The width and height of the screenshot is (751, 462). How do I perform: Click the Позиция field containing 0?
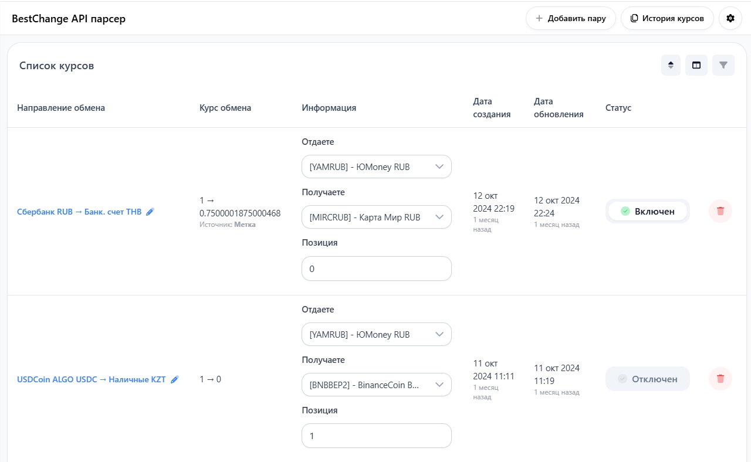click(x=376, y=269)
